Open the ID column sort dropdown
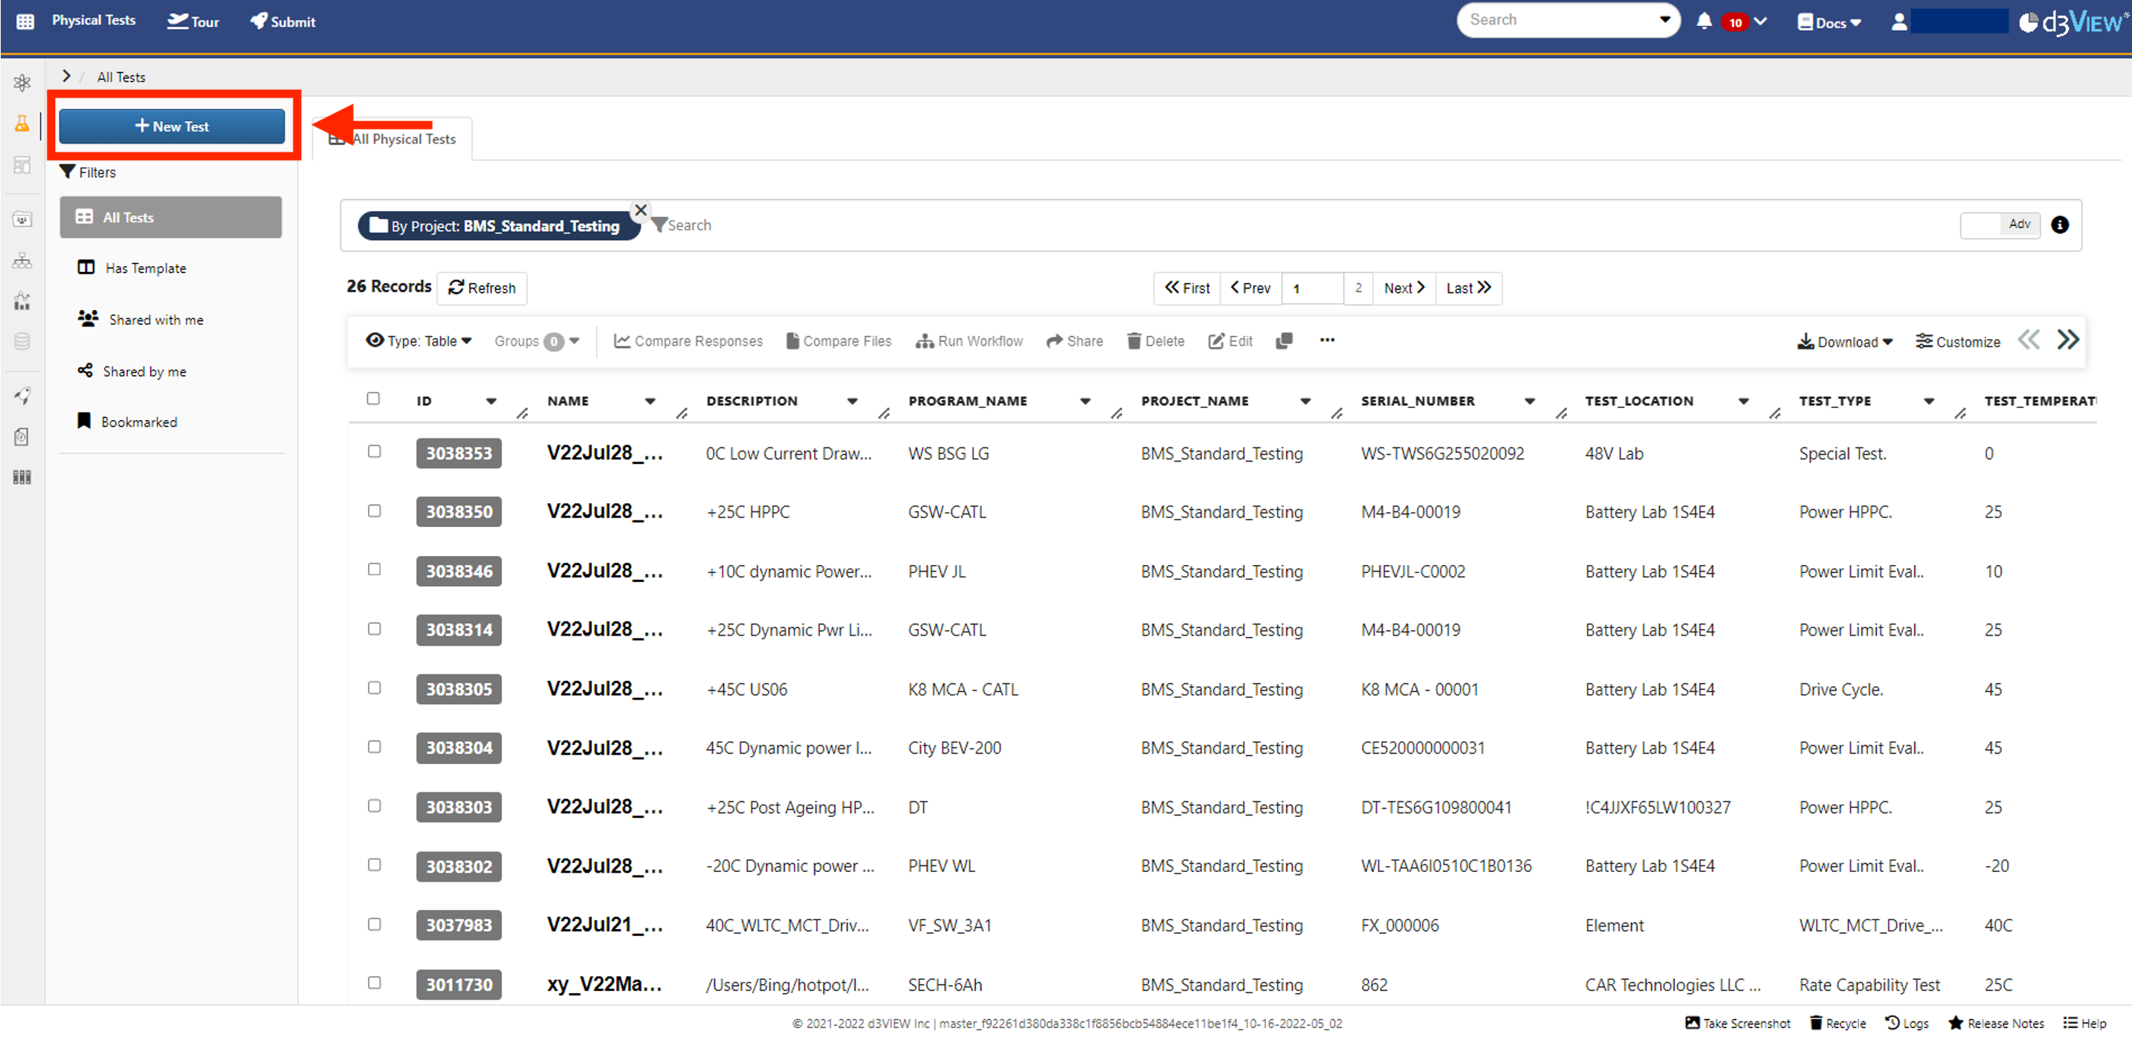Screen dimensions: 2132x1037 pyautogui.click(x=491, y=401)
